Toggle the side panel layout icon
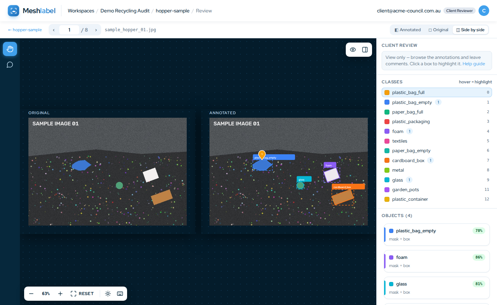 click(x=365, y=50)
